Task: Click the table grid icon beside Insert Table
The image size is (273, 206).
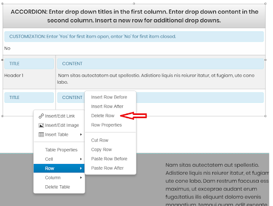Action: (x=41, y=135)
